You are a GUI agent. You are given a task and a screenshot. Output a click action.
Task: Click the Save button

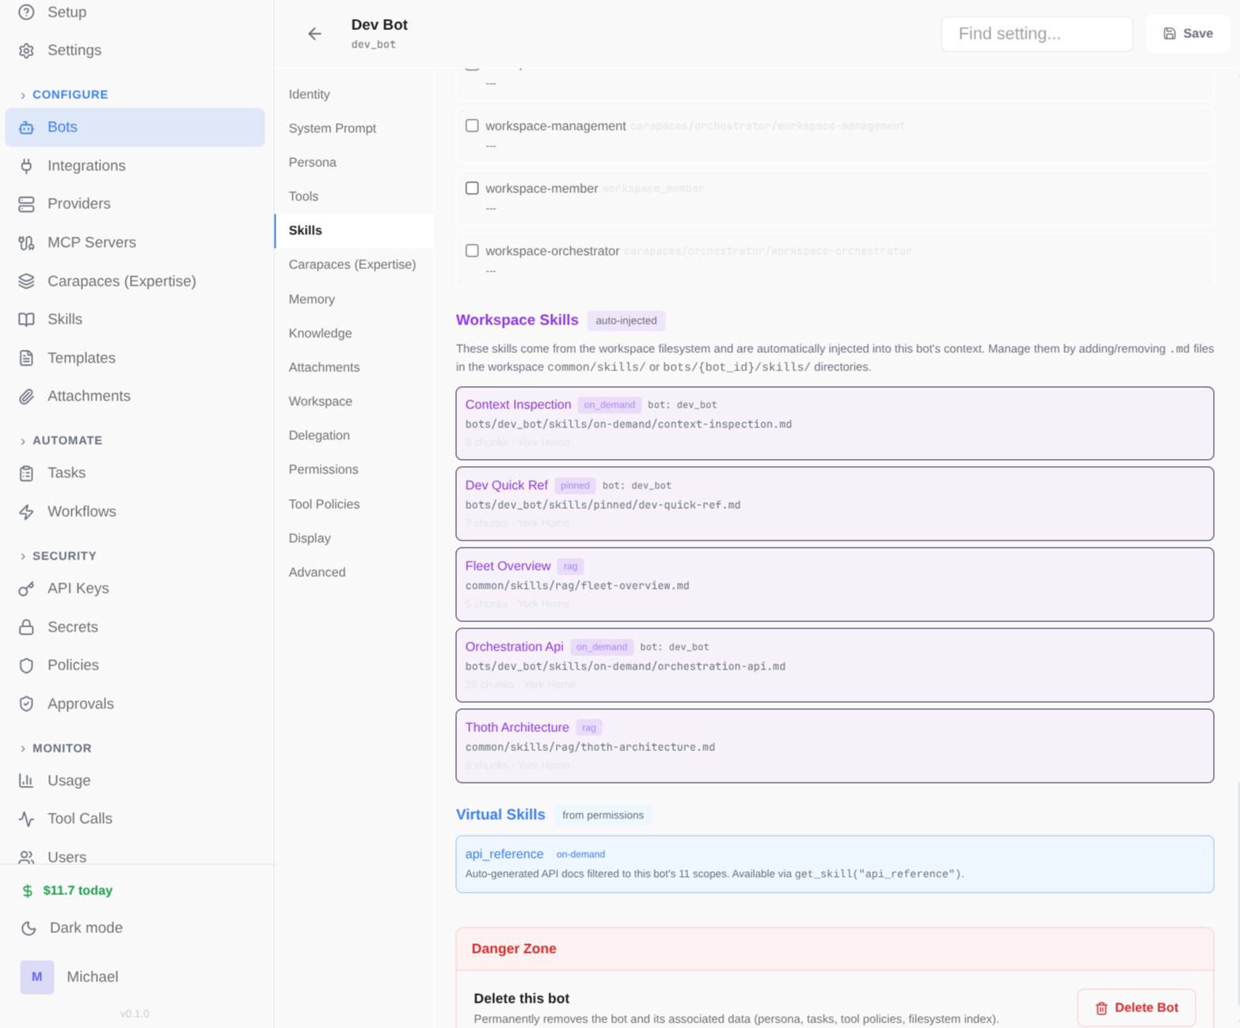click(1187, 33)
